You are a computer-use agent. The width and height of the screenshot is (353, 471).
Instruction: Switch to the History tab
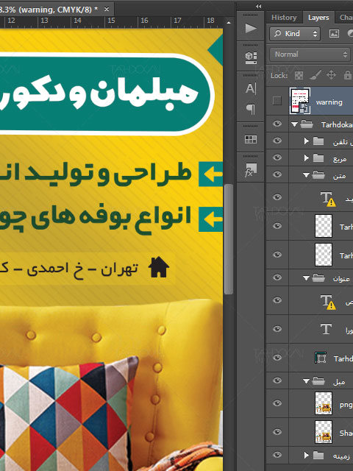[x=284, y=18]
